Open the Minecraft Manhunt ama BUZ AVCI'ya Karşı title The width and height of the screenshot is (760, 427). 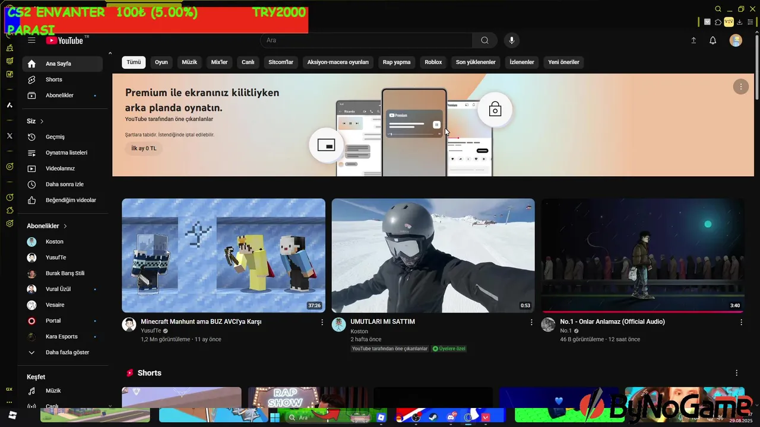tap(201, 322)
